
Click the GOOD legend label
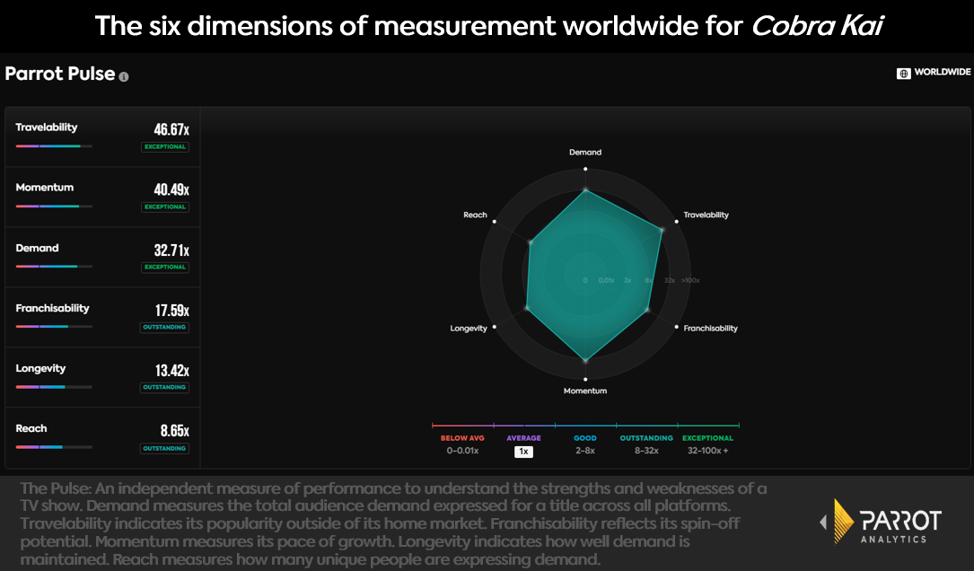pos(585,438)
